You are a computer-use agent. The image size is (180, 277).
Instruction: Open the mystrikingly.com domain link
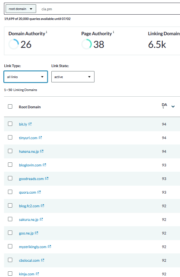coord(32,247)
